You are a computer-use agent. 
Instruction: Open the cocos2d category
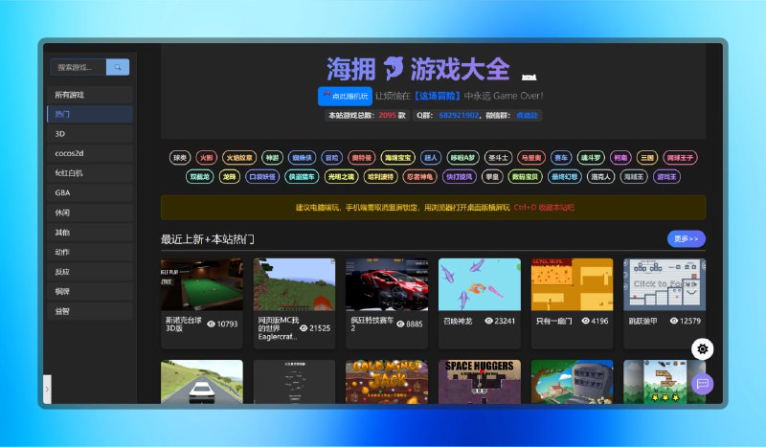coord(90,153)
